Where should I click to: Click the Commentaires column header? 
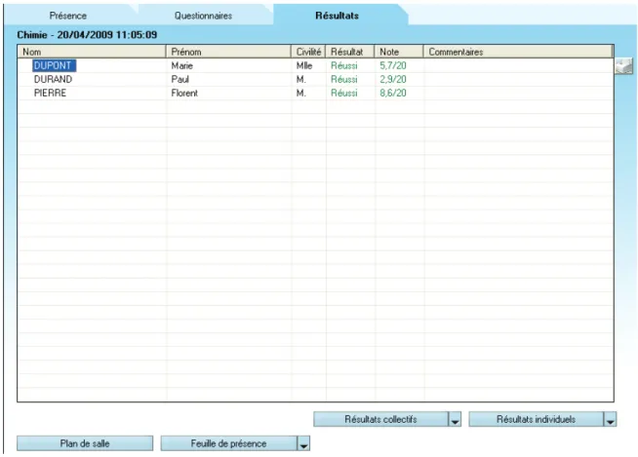point(518,52)
